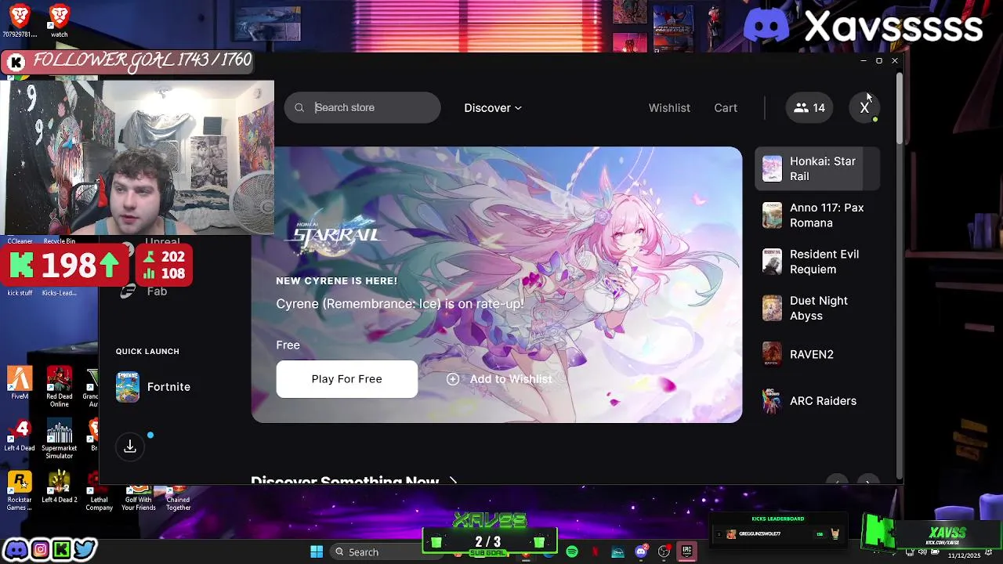This screenshot has height=564, width=1003.
Task: Open the Discover Something New section link
Action: 354,481
